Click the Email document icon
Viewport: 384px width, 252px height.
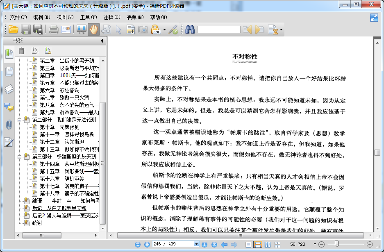click(66, 30)
